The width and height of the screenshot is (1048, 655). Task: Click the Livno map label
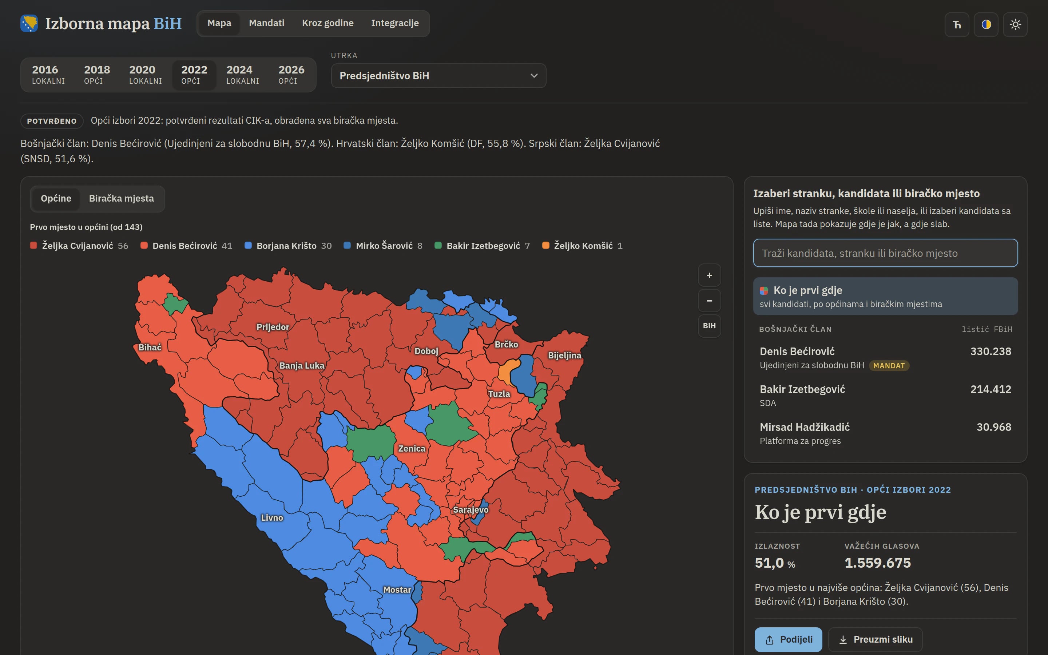pyautogui.click(x=272, y=518)
